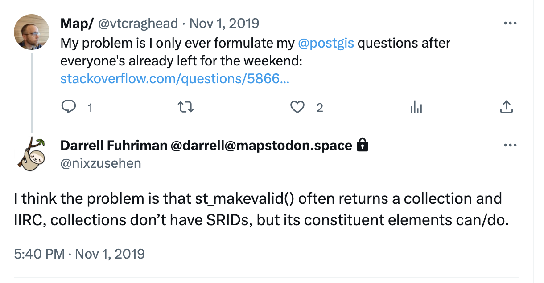Click the retweet icon on Map/'s tweet
544x283 pixels.
(185, 107)
